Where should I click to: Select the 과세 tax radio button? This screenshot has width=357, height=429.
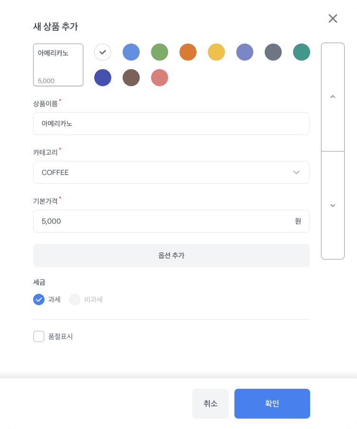tap(39, 299)
